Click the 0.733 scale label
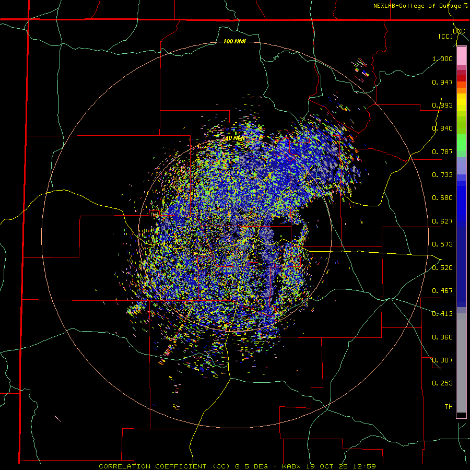This screenshot has height=470, width=470. 442,175
